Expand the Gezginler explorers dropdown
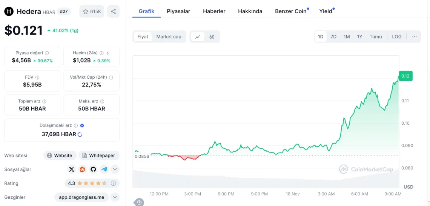Image resolution: width=430 pixels, height=206 pixels. 115,197
